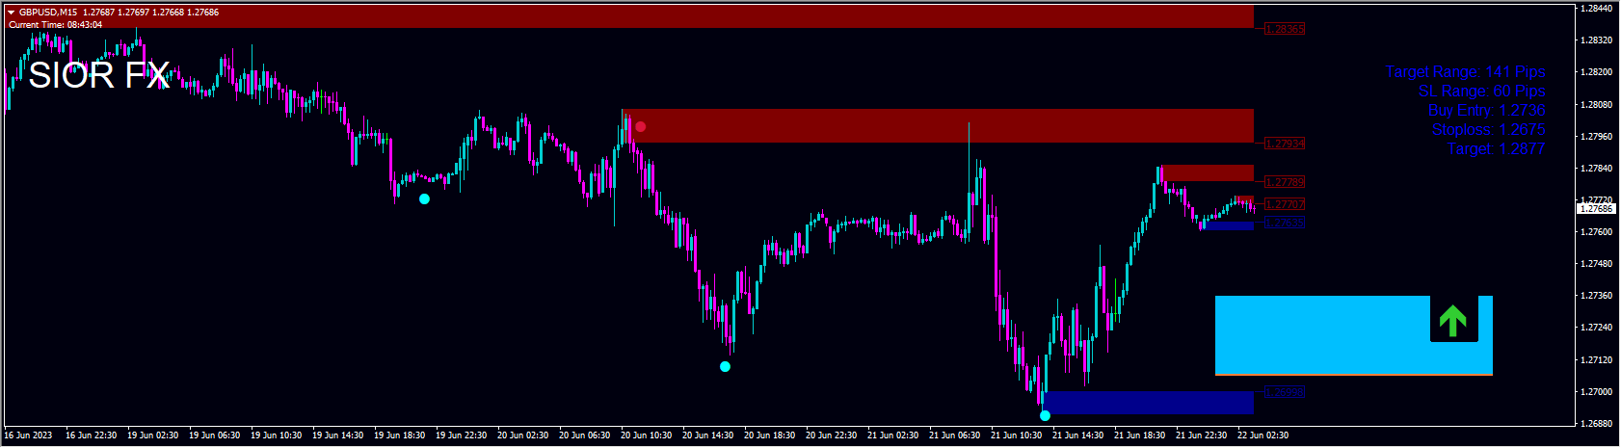Click the 1.27840 price scale value
The height and width of the screenshot is (448, 1621).
click(x=1598, y=169)
